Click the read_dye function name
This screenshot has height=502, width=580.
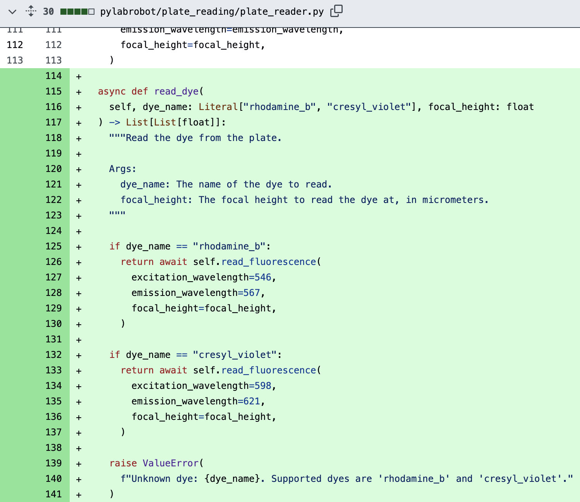coord(176,91)
